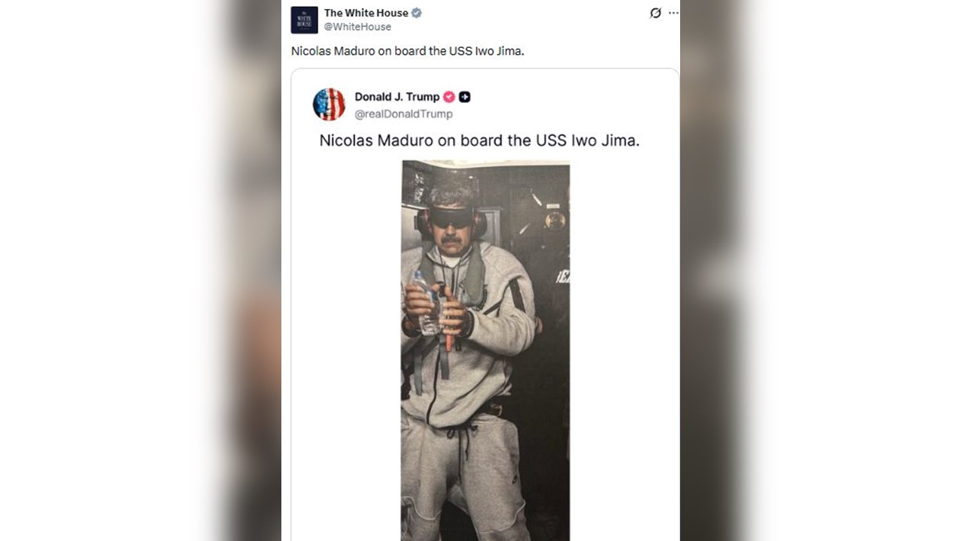This screenshot has height=541, width=963.
Task: Open The White House display name
Action: click(366, 13)
